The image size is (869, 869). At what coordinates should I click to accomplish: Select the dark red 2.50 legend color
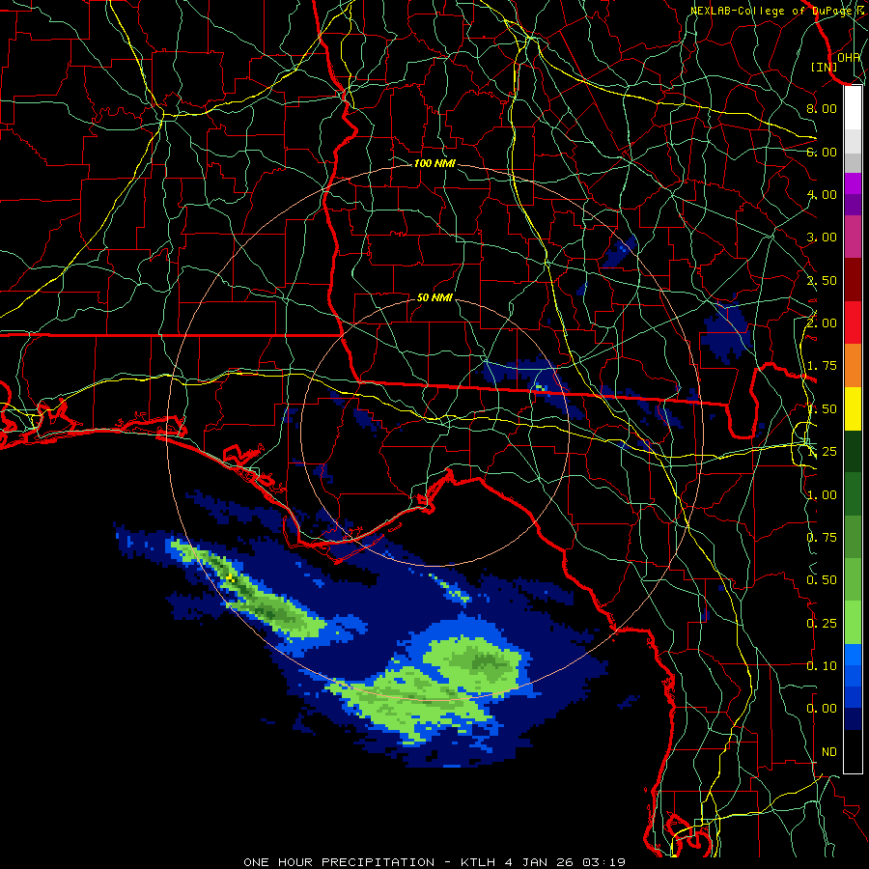point(853,280)
